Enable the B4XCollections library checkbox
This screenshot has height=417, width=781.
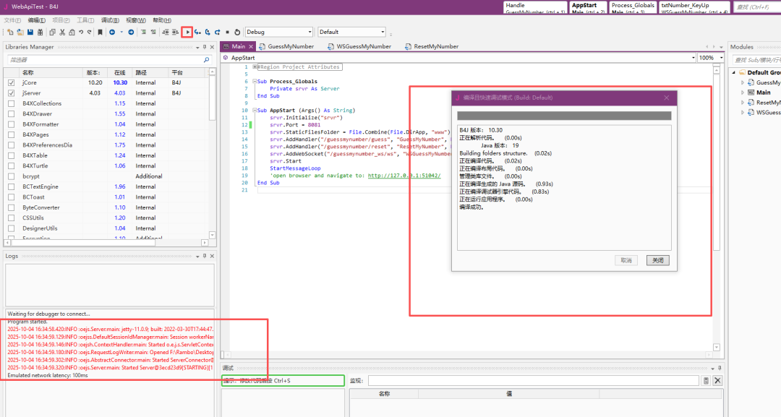coord(11,103)
